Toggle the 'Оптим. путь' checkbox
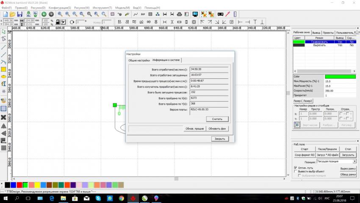The height and width of the screenshot is (203, 360). [x=296, y=168]
